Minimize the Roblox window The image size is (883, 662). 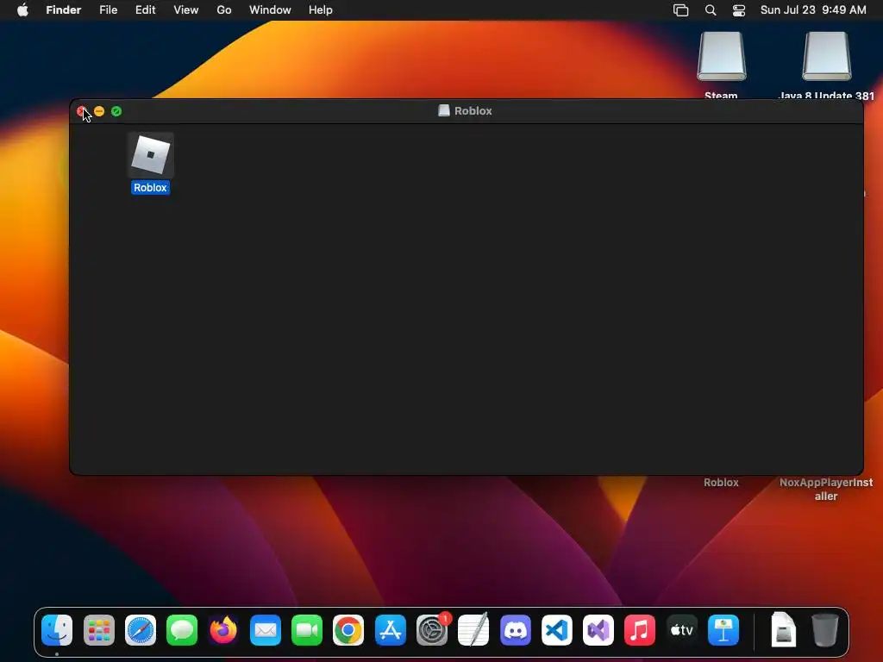coord(99,111)
